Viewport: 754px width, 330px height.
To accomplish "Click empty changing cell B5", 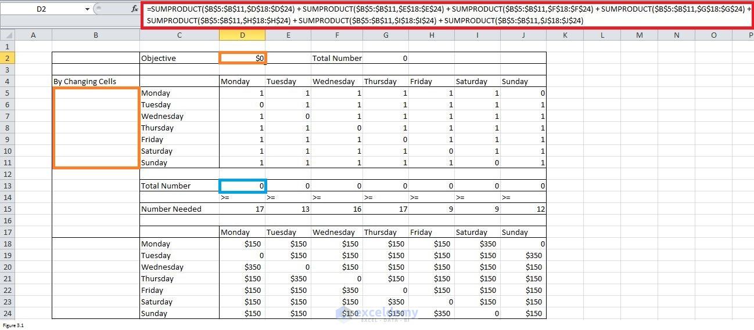I will pyautogui.click(x=95, y=93).
